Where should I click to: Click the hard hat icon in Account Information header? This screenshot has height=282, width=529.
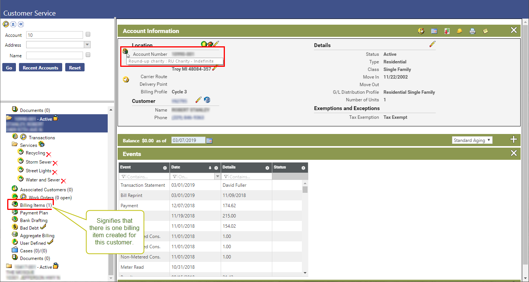pos(460,31)
